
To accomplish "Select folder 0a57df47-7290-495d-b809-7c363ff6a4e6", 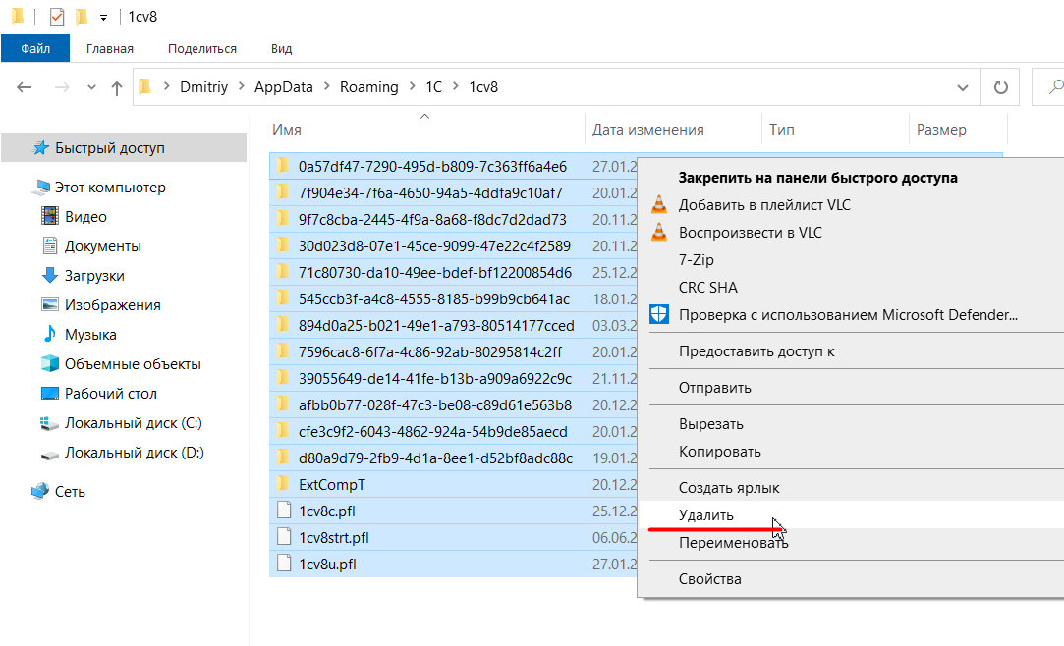I will (432, 167).
